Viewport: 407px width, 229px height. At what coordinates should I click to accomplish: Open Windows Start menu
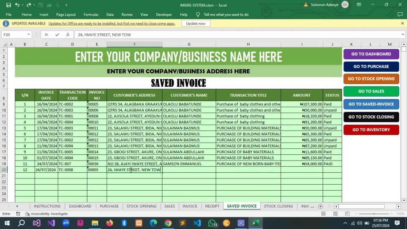pos(7,223)
